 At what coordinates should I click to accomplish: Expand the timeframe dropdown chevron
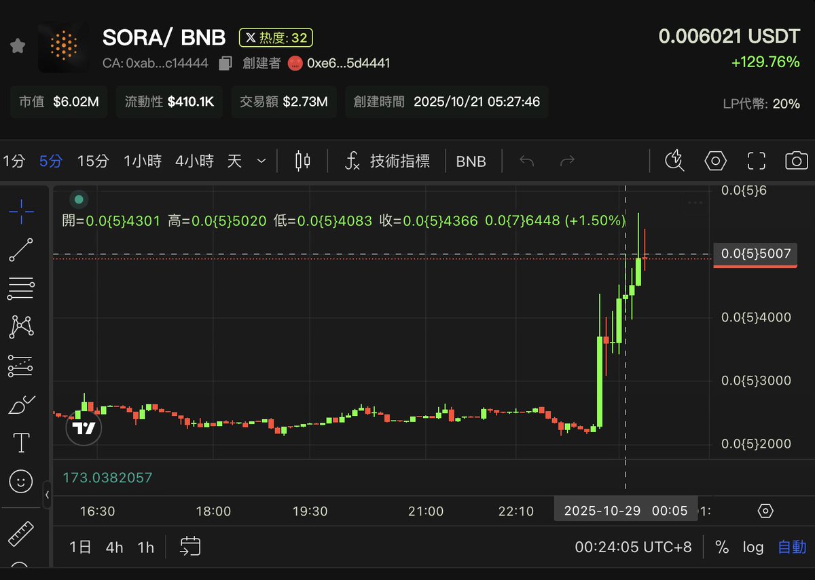coord(261,161)
